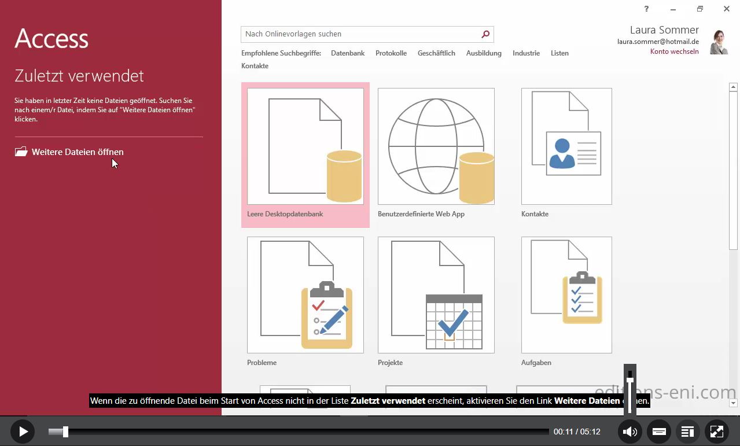Choose the Kontakte template thumbnail
This screenshot has width=740, height=446.
(x=566, y=146)
